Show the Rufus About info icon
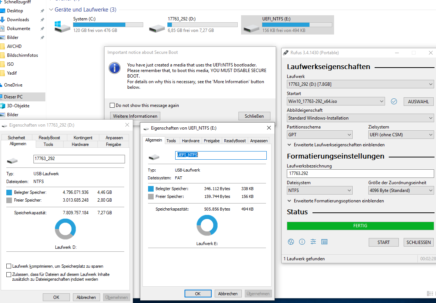The image size is (436, 303). [302, 242]
